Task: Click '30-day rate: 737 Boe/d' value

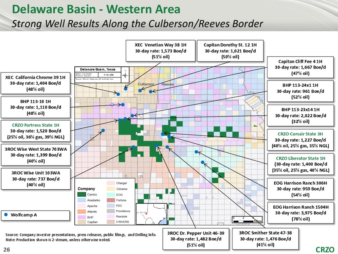Action: (36, 179)
